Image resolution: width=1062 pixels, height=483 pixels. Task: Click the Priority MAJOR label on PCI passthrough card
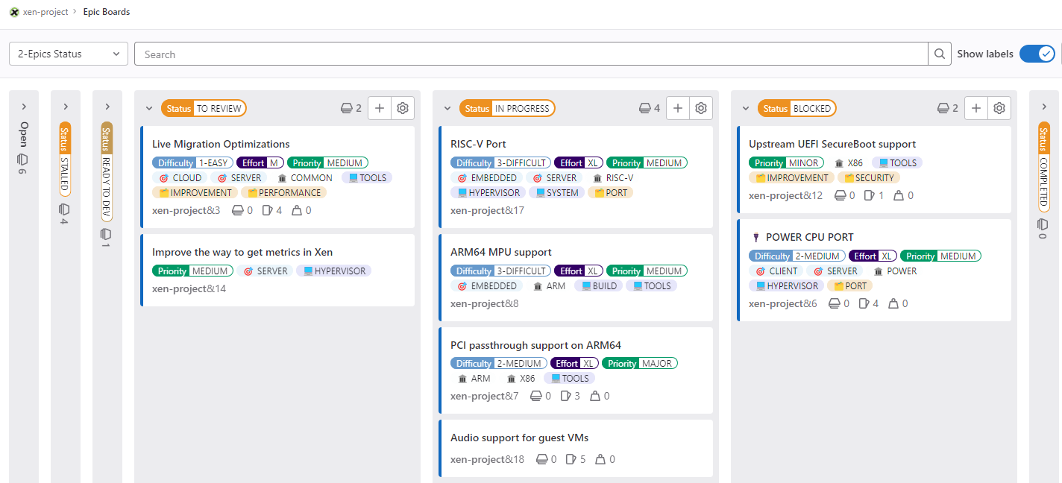point(640,363)
